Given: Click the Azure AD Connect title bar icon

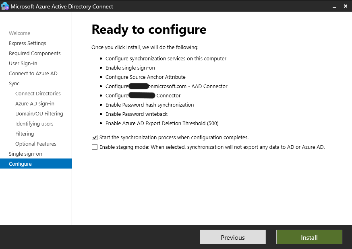Looking at the screenshot, I should pyautogui.click(x=5, y=6).
